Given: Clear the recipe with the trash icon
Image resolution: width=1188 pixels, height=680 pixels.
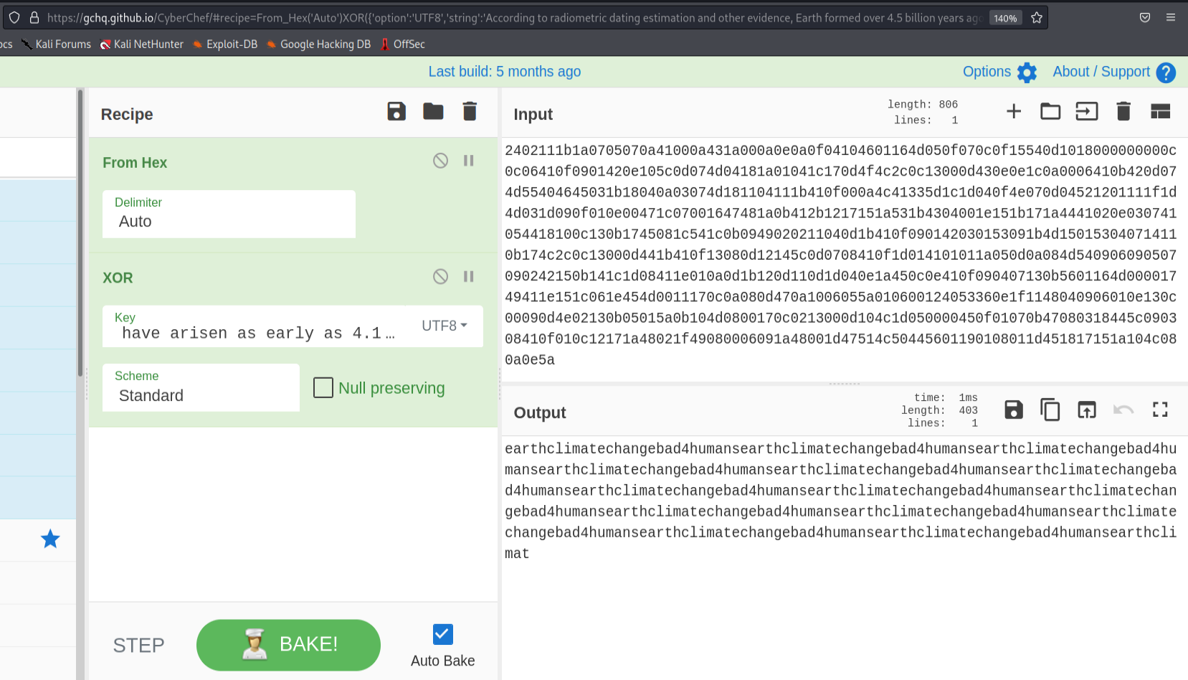Looking at the screenshot, I should point(470,112).
